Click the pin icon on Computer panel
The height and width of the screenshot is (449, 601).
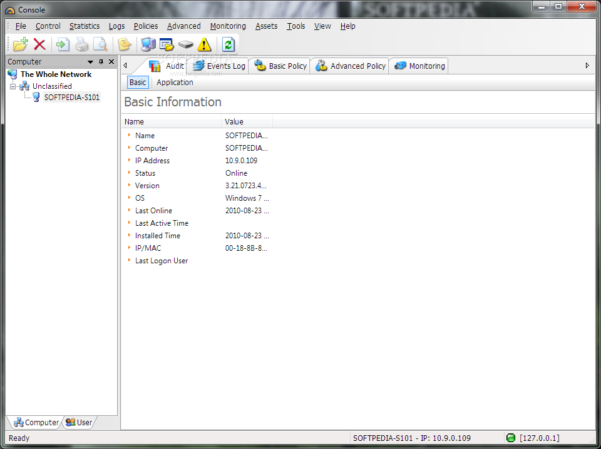101,62
